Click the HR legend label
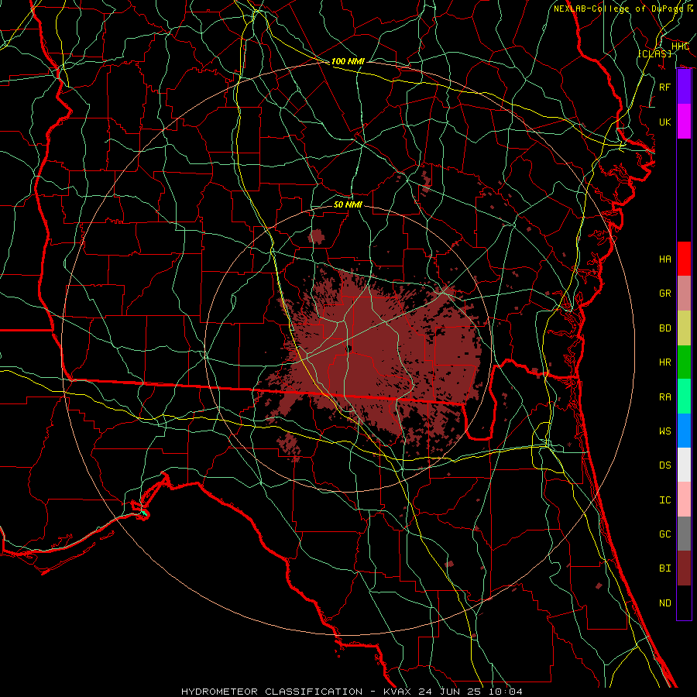697x697 pixels. click(664, 362)
